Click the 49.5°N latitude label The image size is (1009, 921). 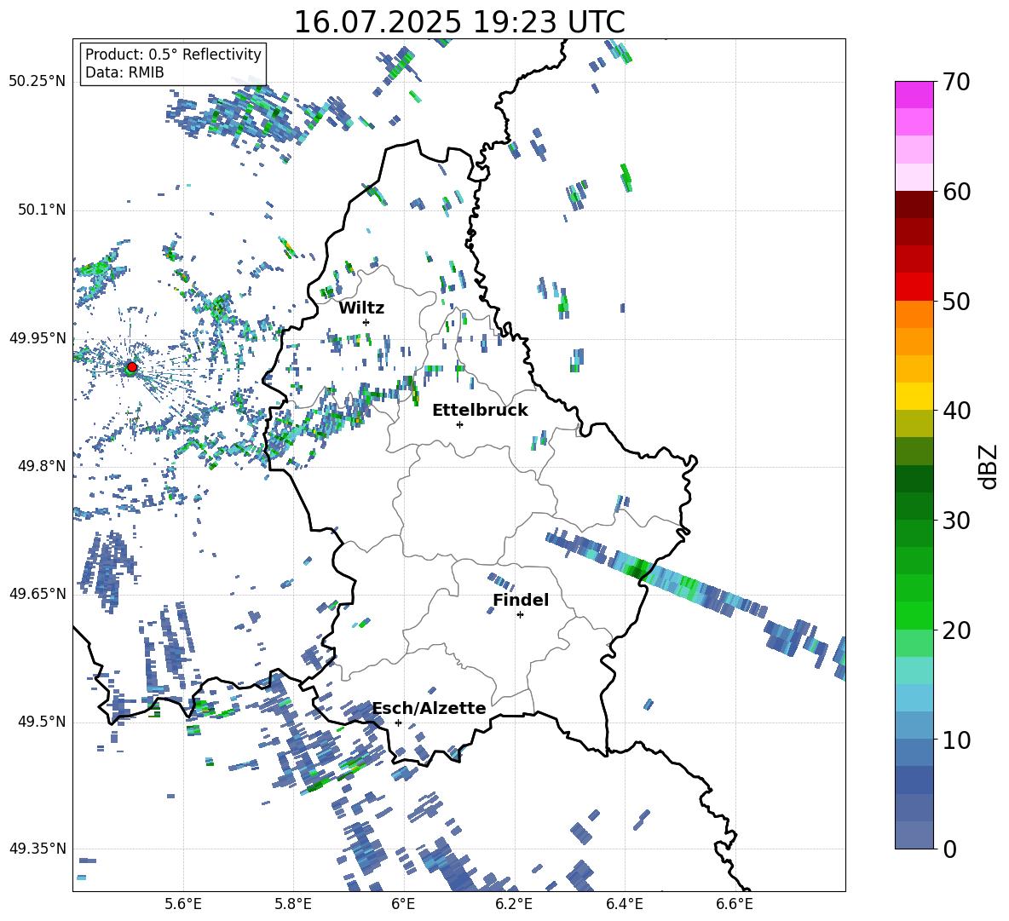[42, 722]
